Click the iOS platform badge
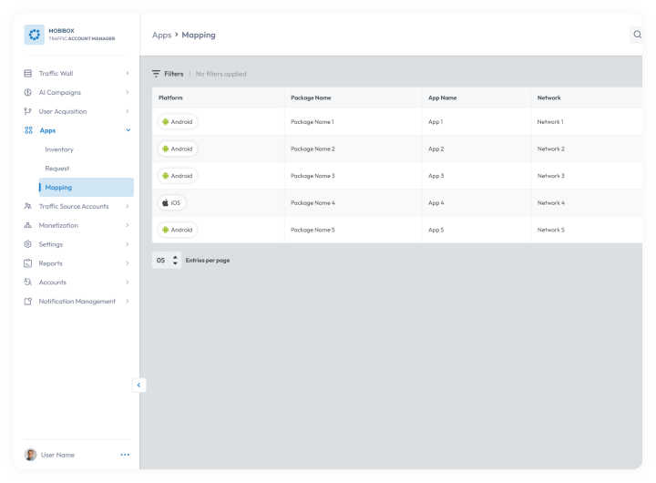656x483 pixels. click(171, 202)
